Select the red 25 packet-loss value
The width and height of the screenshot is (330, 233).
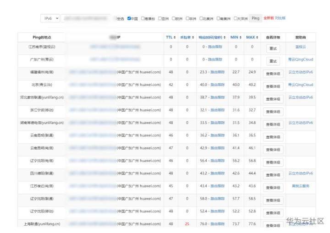(x=187, y=224)
